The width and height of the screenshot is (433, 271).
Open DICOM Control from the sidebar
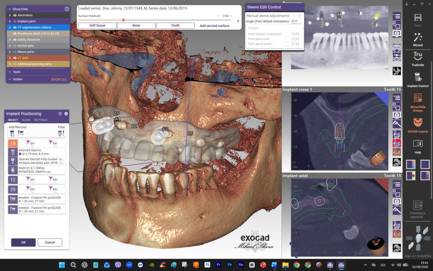(417, 125)
